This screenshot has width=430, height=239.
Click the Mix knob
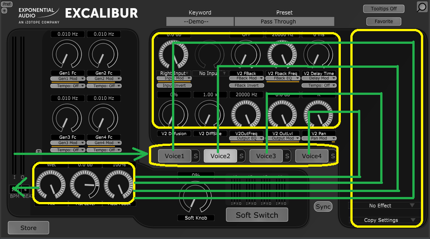[51, 184]
